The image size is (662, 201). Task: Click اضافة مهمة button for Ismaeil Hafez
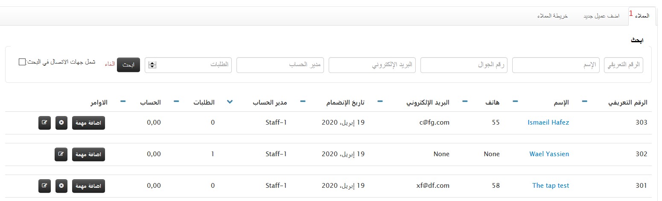tap(88, 122)
